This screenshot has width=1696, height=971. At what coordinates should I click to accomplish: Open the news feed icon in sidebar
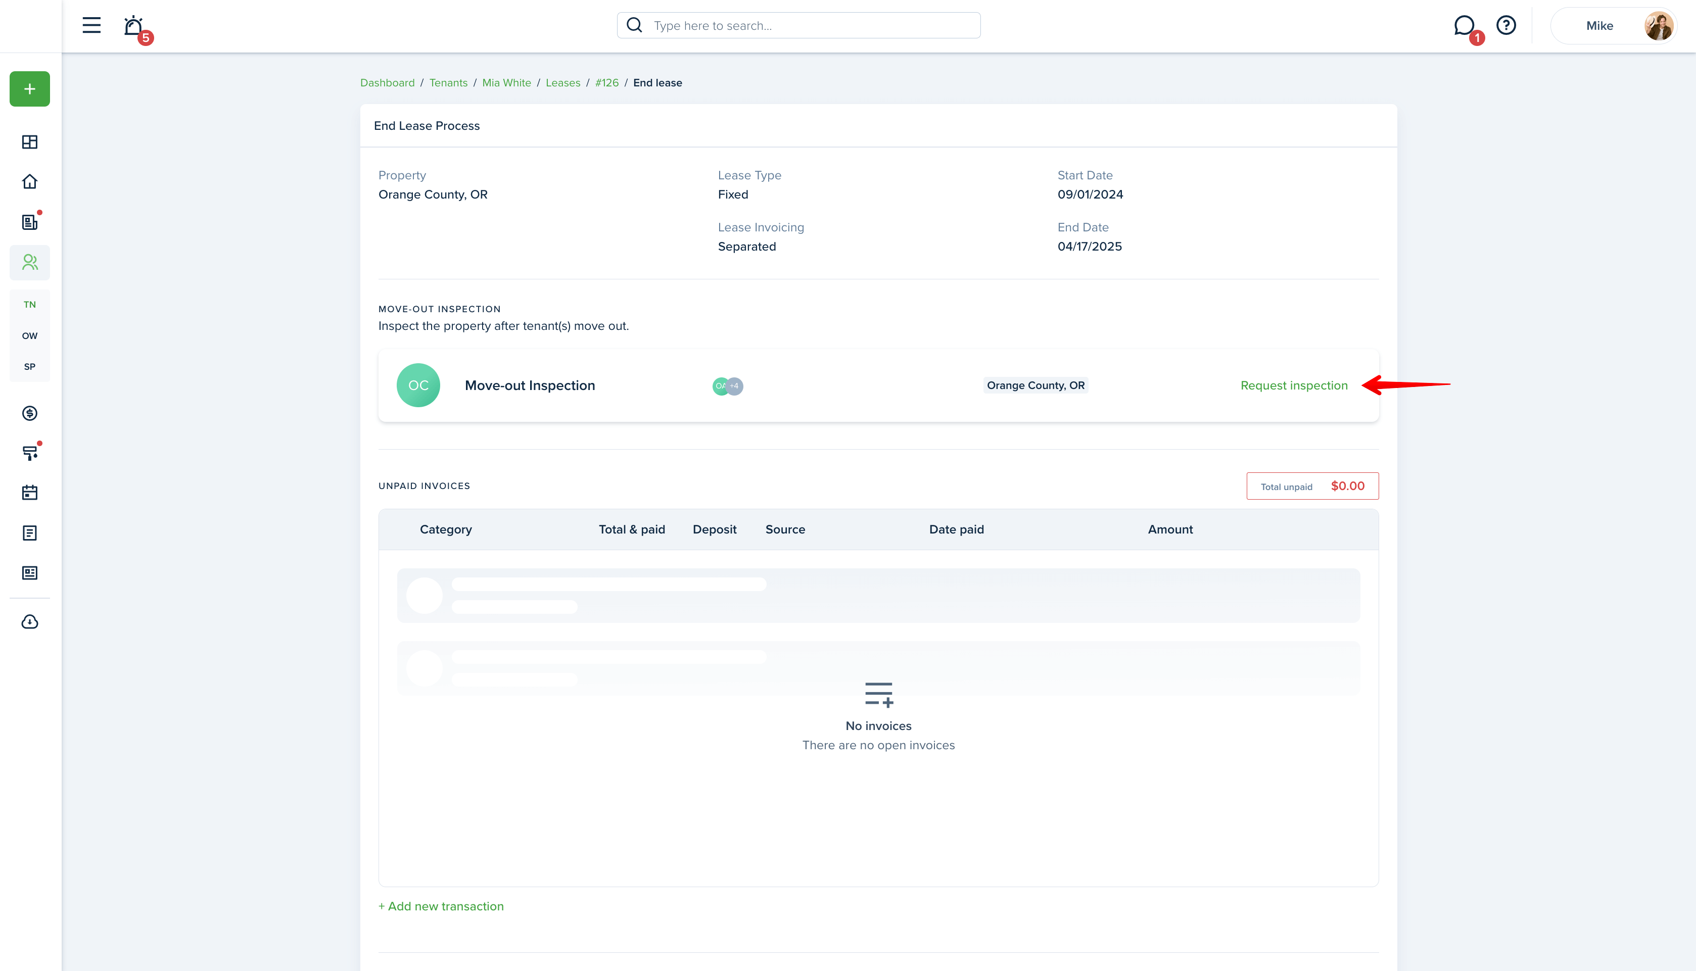29,573
